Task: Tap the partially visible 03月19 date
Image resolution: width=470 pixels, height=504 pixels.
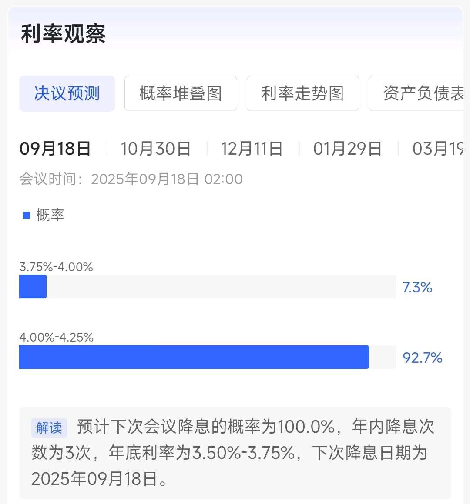Action: click(x=437, y=149)
